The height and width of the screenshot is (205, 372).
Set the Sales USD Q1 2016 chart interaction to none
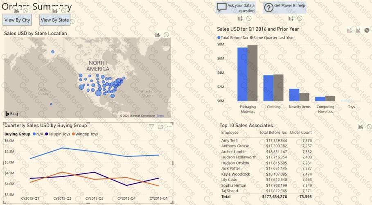point(367,31)
